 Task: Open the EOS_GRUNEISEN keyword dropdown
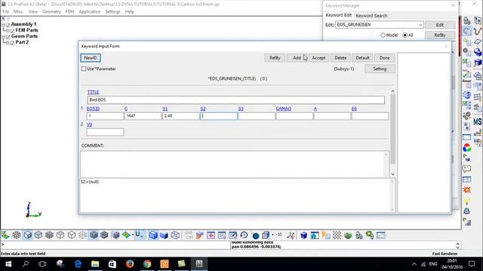click(x=420, y=25)
